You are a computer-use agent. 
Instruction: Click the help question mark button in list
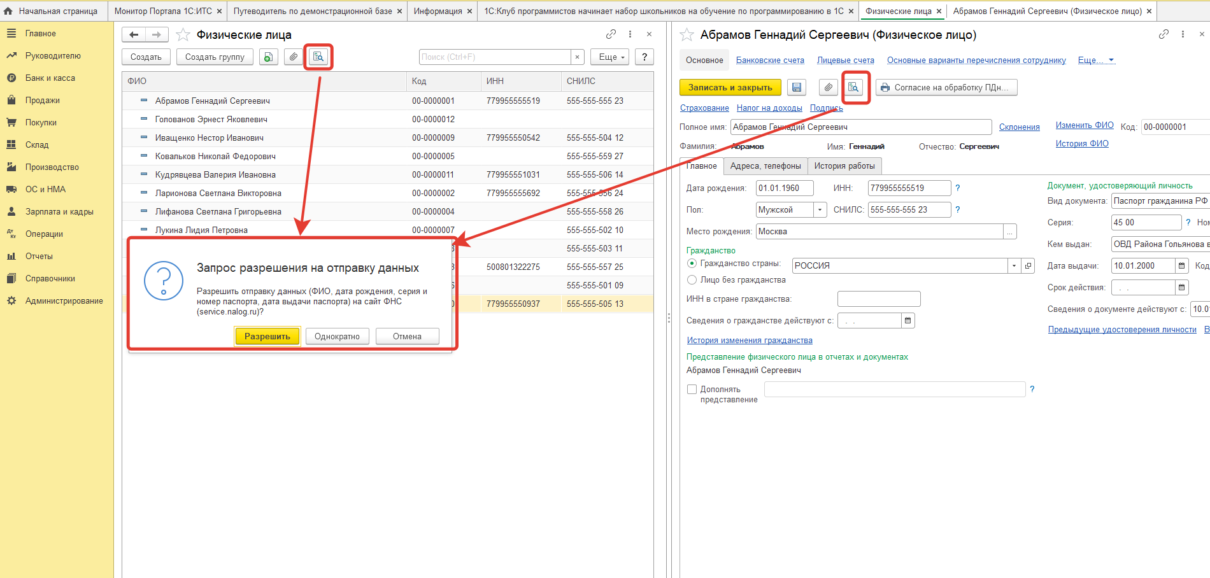click(x=644, y=57)
